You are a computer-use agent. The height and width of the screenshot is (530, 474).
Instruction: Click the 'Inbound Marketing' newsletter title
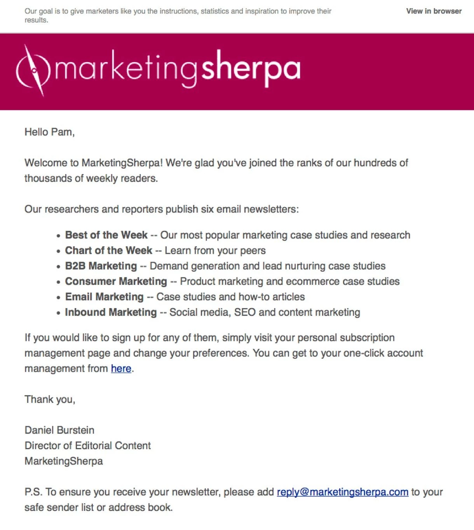pos(111,312)
